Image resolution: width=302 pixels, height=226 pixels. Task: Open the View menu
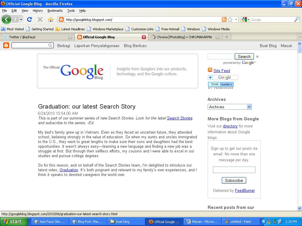pyautogui.click(x=25, y=11)
